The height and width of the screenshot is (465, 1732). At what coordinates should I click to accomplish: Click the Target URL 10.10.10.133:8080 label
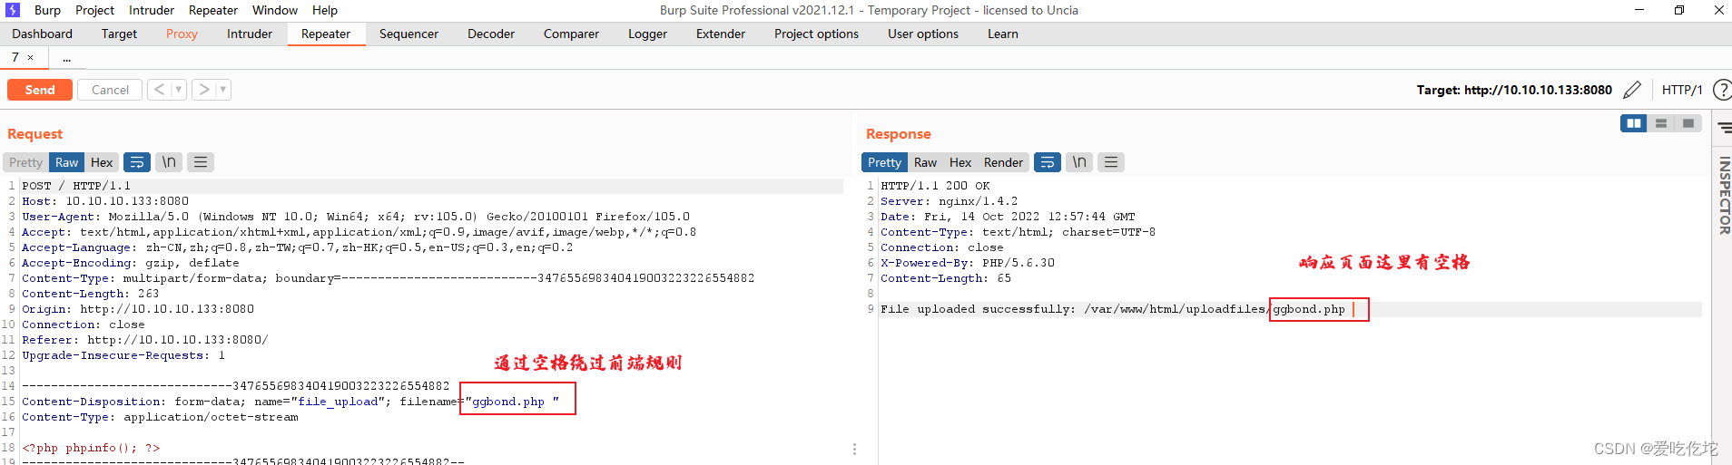1514,90
